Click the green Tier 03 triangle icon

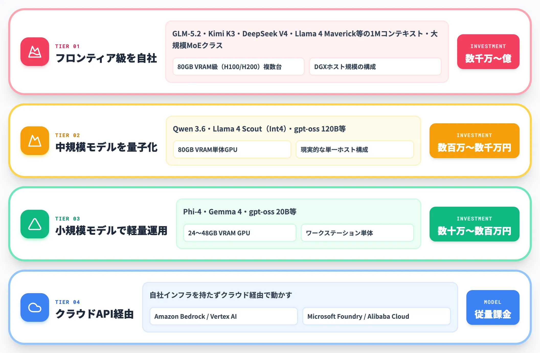35,224
